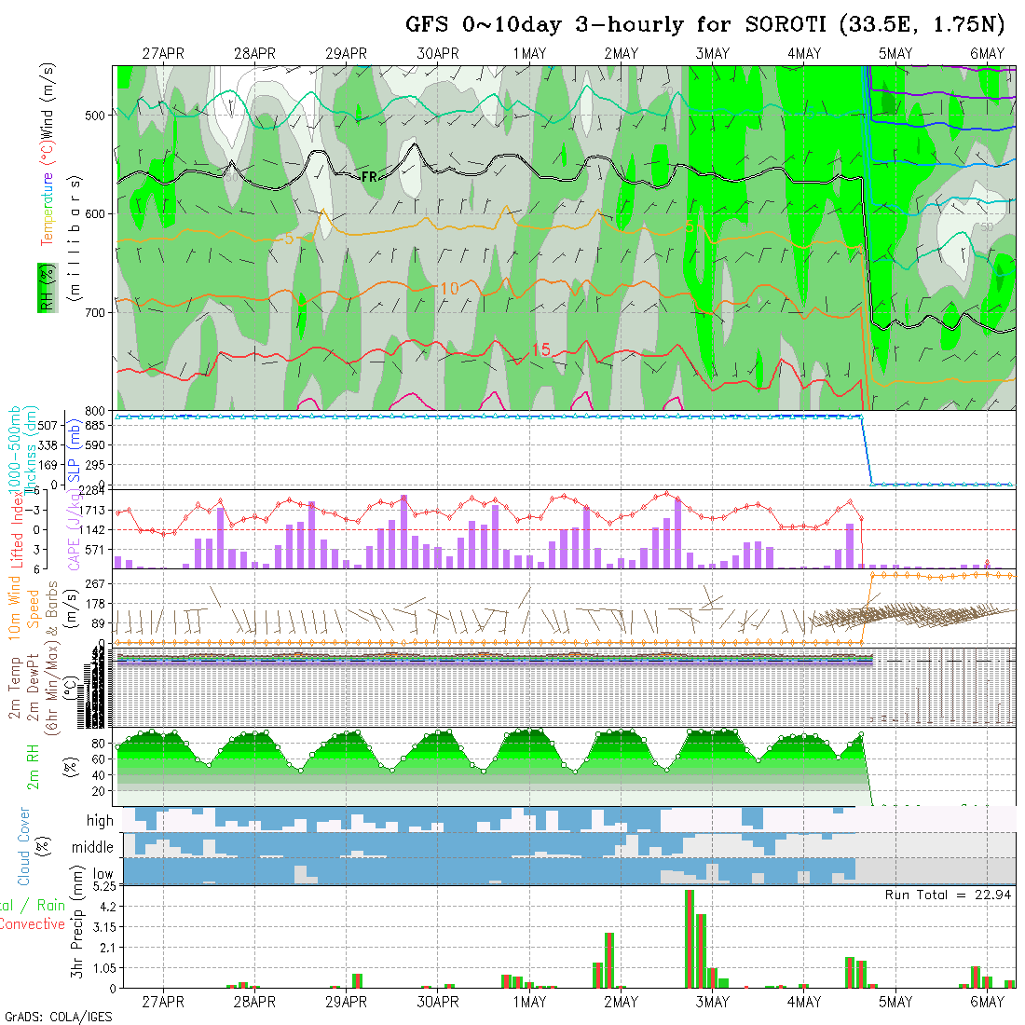The width and height of the screenshot is (1025, 1025).
Task: Click the FR freezing-level contour label
Action: pyautogui.click(x=369, y=175)
